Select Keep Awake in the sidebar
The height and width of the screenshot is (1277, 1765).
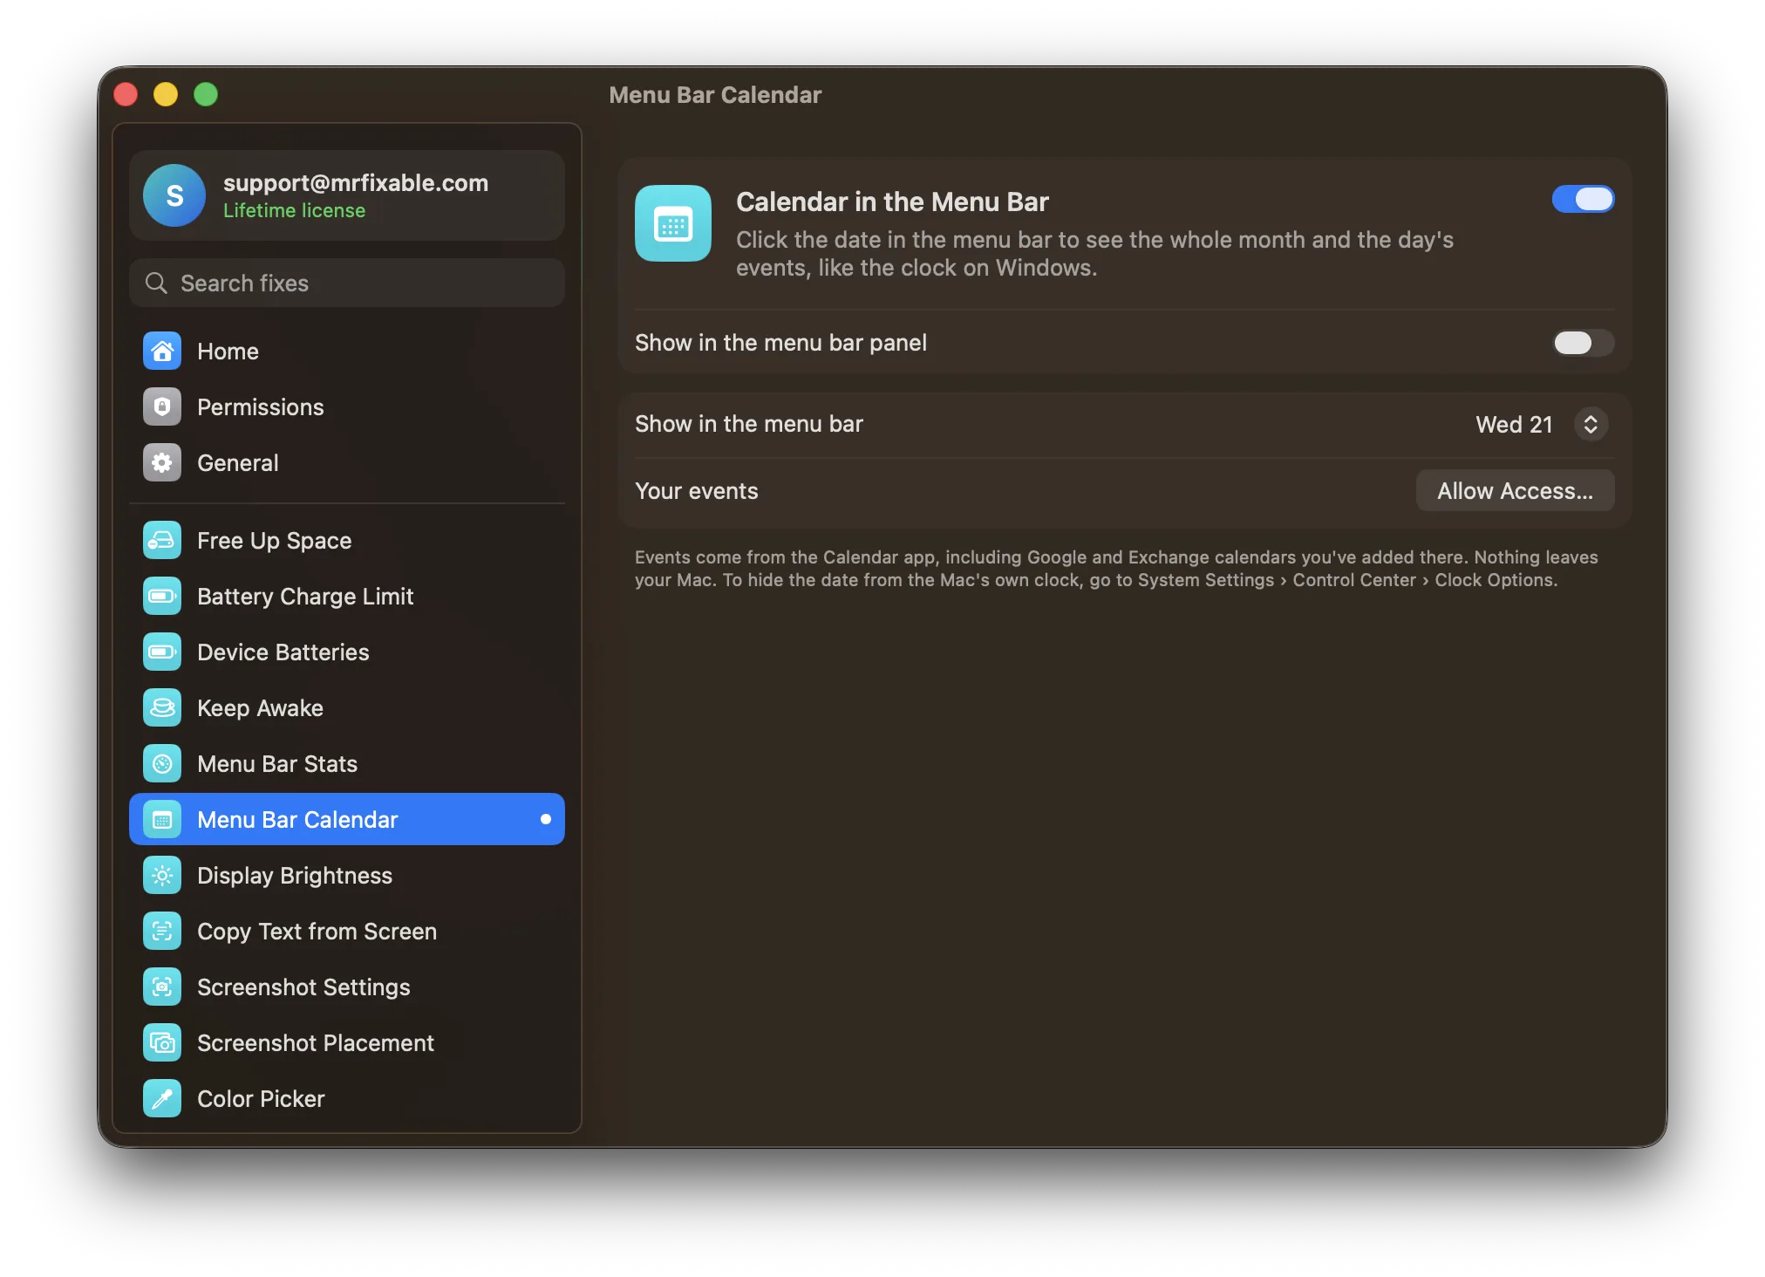pyautogui.click(x=347, y=707)
